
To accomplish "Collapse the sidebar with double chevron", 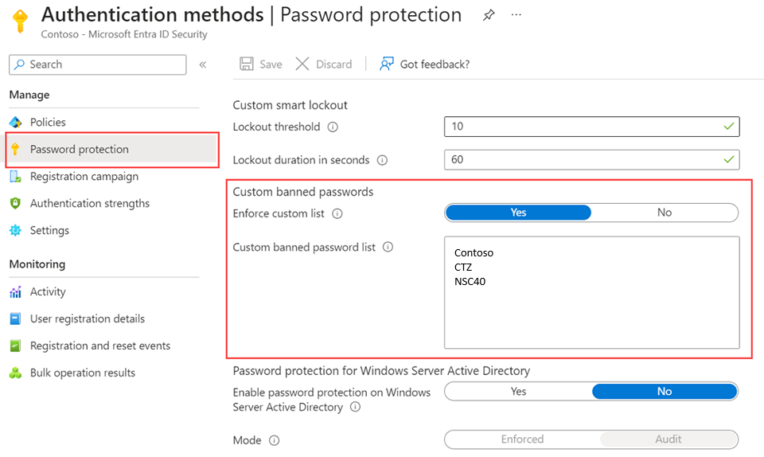I will (x=203, y=64).
